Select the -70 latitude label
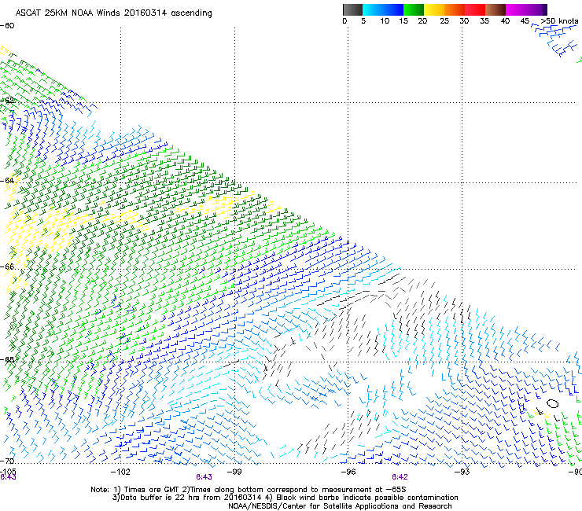This screenshot has width=582, height=511. tap(7, 461)
